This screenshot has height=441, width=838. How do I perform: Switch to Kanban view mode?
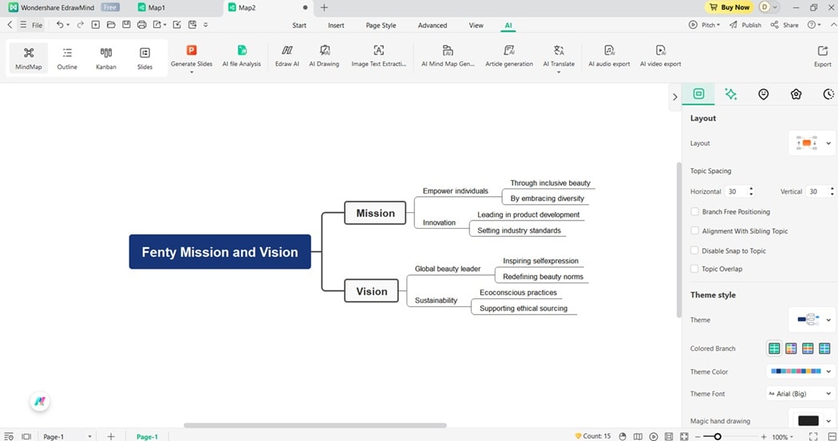point(106,57)
